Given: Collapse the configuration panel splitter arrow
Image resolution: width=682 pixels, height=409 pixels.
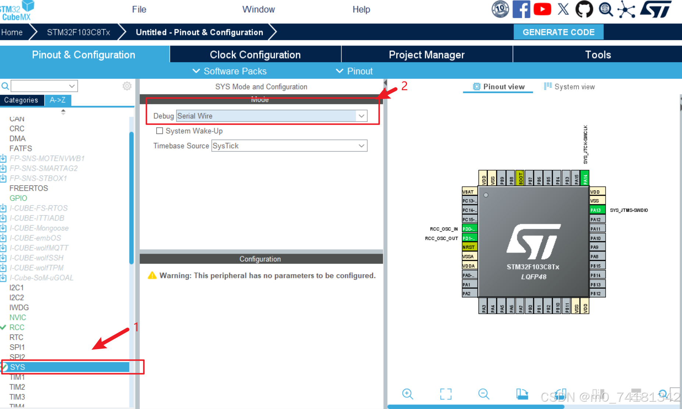Looking at the screenshot, I should [385, 82].
